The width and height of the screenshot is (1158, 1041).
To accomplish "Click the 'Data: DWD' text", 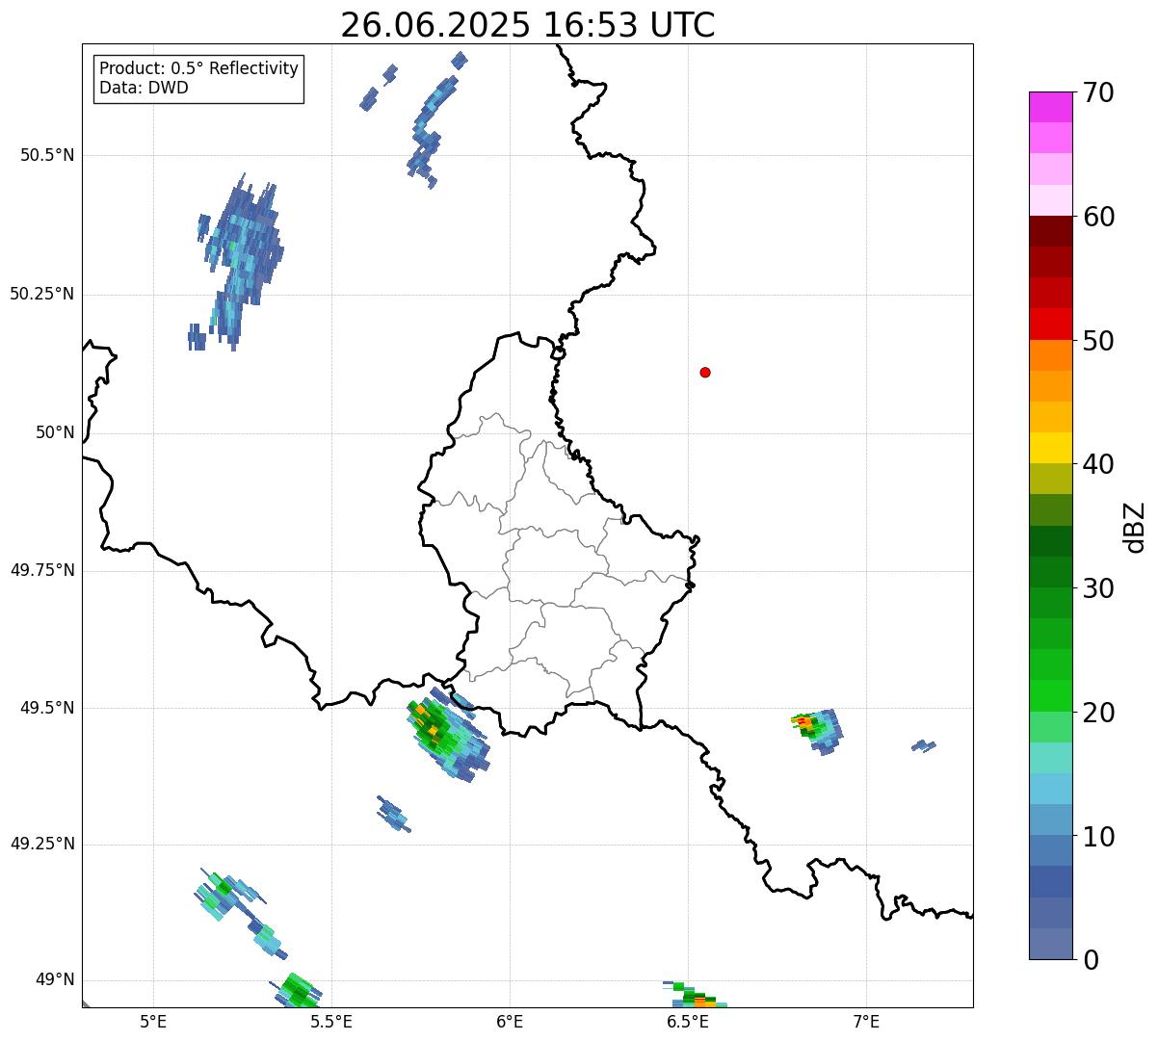I will (144, 88).
